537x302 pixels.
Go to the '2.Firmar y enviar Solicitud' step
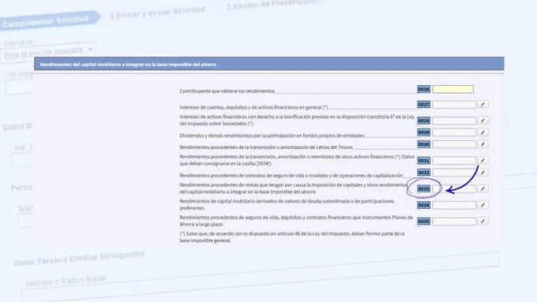157,13
